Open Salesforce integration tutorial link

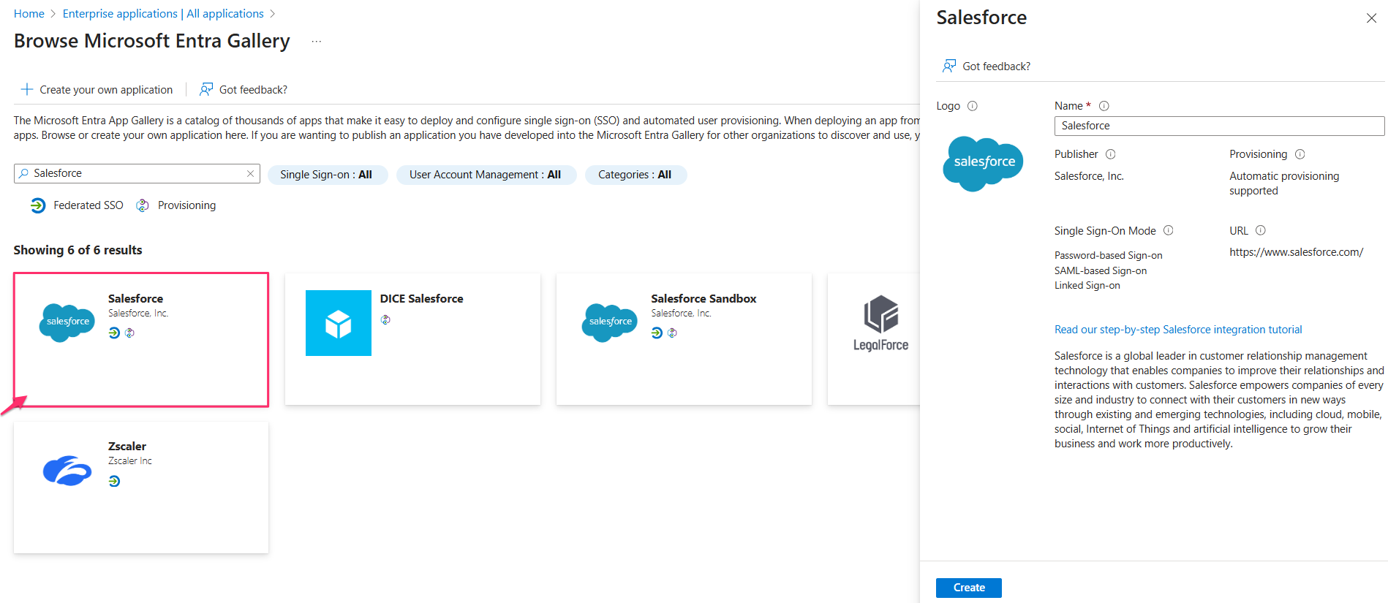pos(1177,330)
